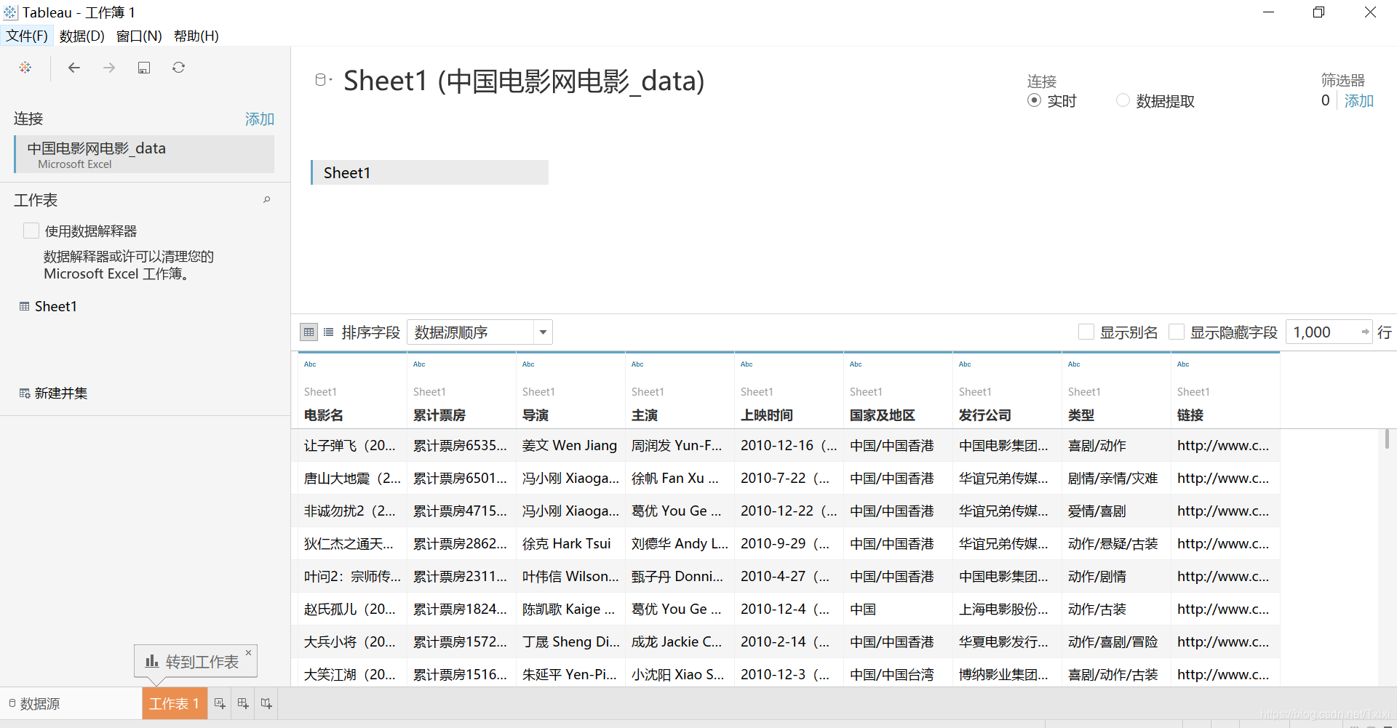Open the 窗口(N) menu
This screenshot has height=728, width=1397.
pyautogui.click(x=139, y=36)
